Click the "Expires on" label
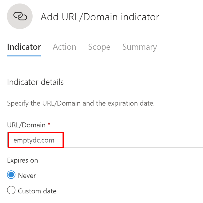The width and height of the screenshot is (203, 203). pyautogui.click(x=22, y=160)
